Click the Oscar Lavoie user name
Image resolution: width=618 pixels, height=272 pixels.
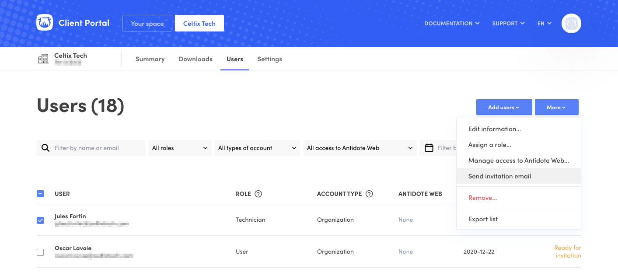[x=73, y=248]
